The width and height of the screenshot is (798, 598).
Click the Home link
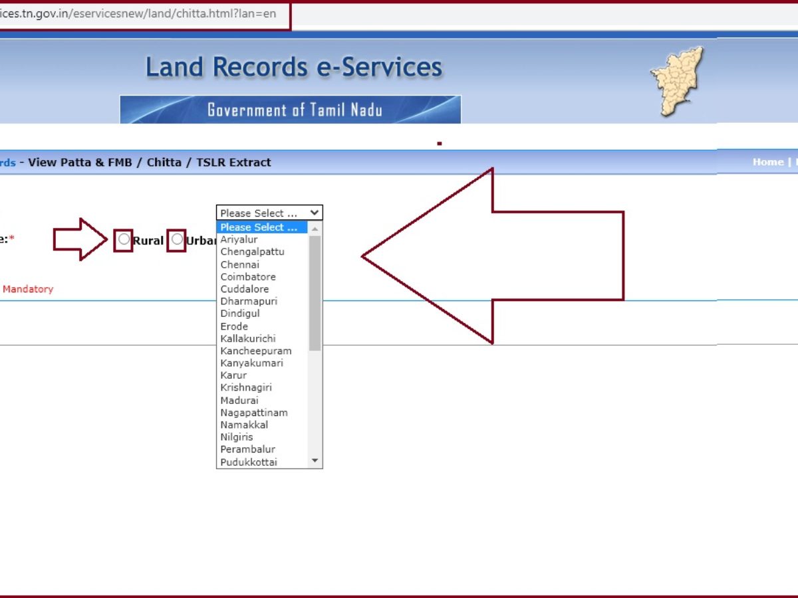click(767, 162)
